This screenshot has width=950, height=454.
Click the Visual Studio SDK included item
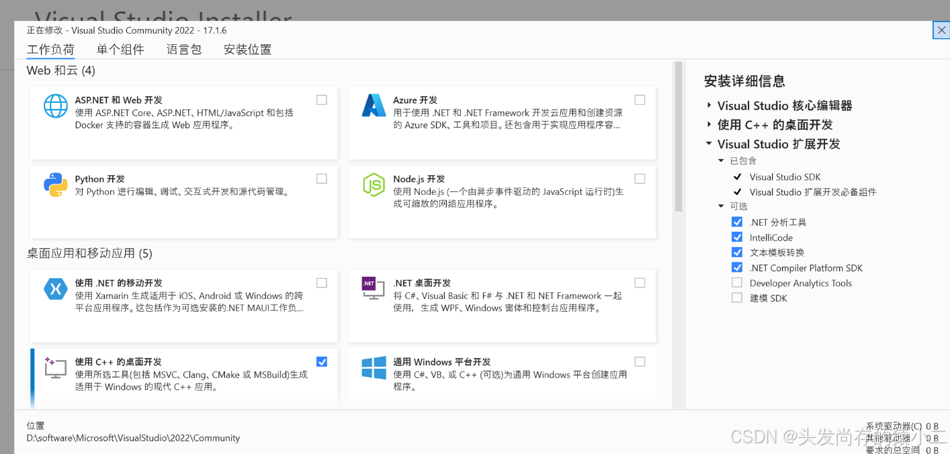tap(785, 177)
